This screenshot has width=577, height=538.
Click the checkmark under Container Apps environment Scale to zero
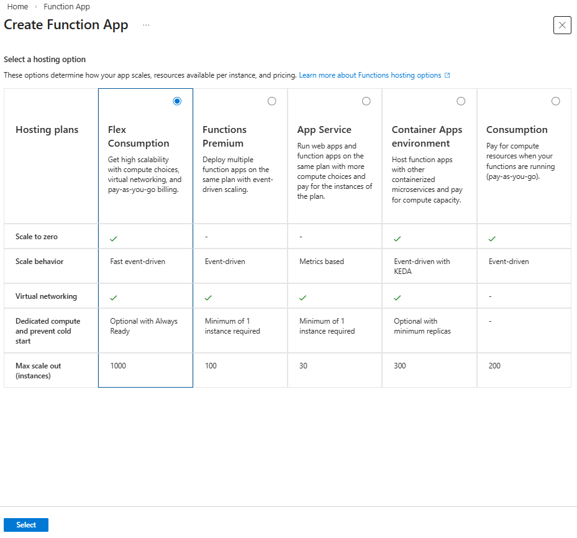tap(398, 237)
